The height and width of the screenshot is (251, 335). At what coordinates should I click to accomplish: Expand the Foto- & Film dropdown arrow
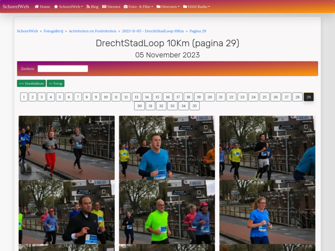point(152,7)
